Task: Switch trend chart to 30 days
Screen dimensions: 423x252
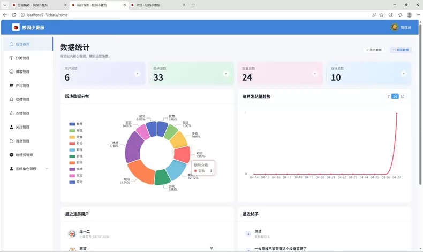Action: [402, 97]
